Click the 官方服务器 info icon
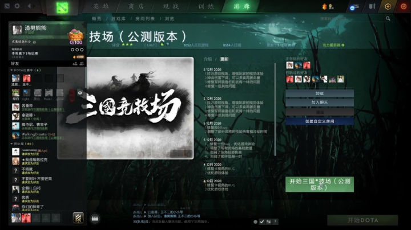This screenshot has height=230, width=411. [343, 45]
